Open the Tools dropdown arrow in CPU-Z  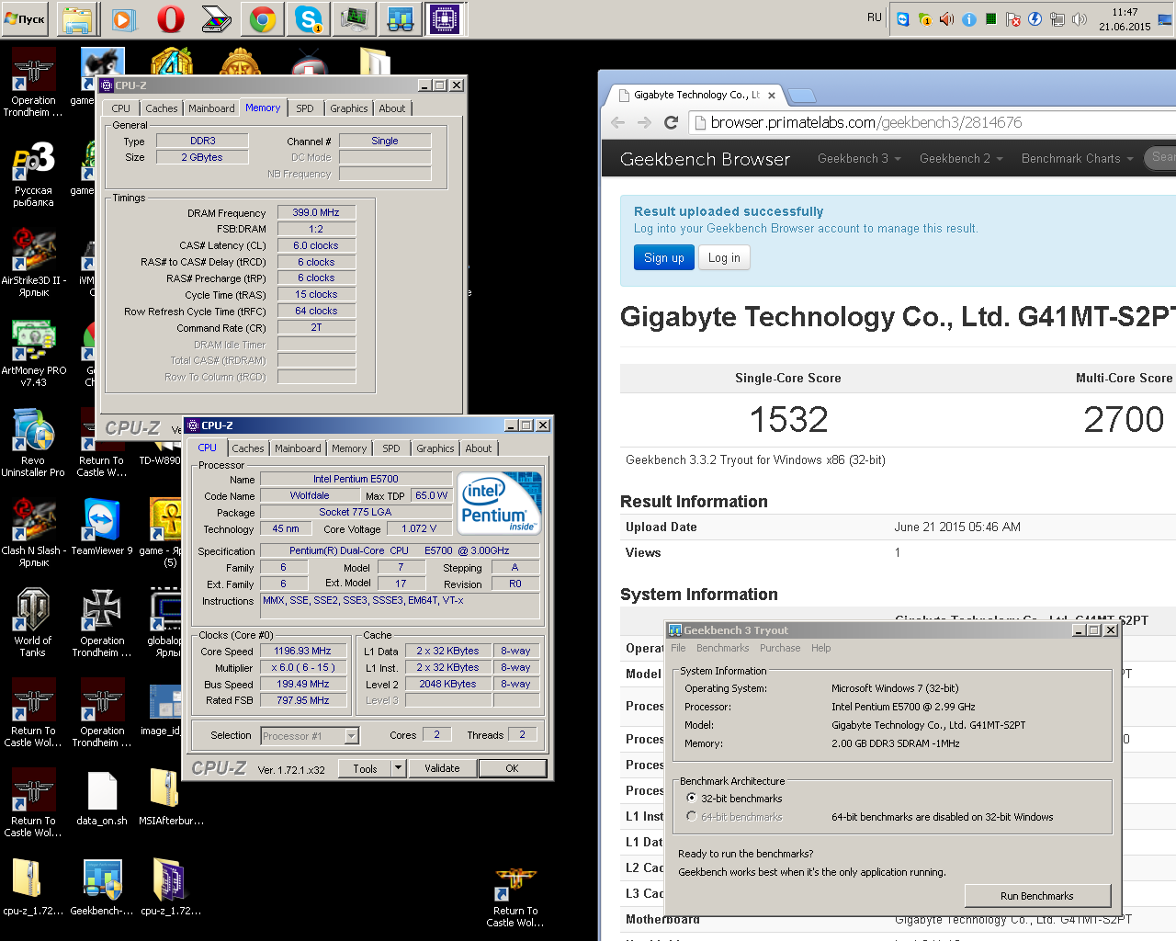pos(398,768)
